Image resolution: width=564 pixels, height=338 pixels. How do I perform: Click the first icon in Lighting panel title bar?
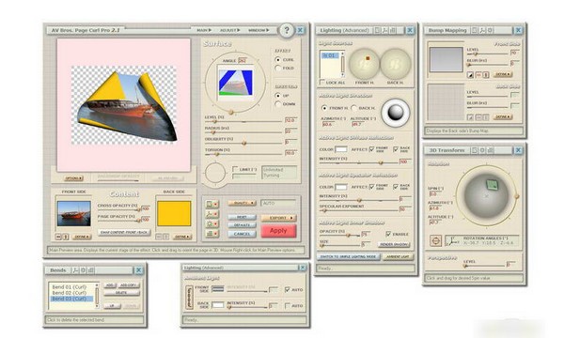377,31
